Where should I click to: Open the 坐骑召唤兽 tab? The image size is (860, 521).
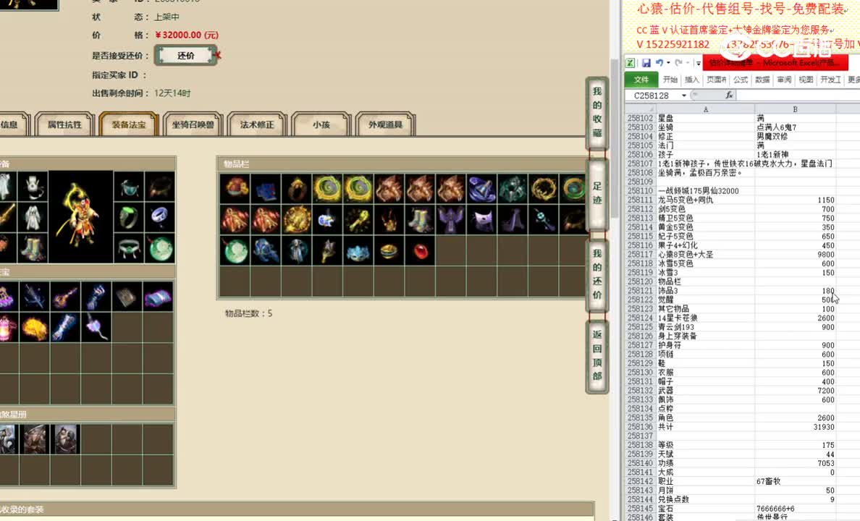[193, 124]
